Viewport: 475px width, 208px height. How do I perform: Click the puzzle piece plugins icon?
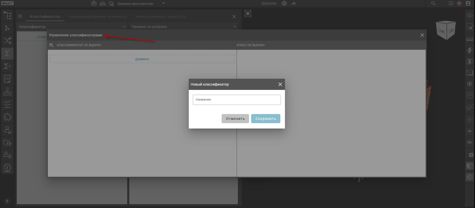[7, 117]
